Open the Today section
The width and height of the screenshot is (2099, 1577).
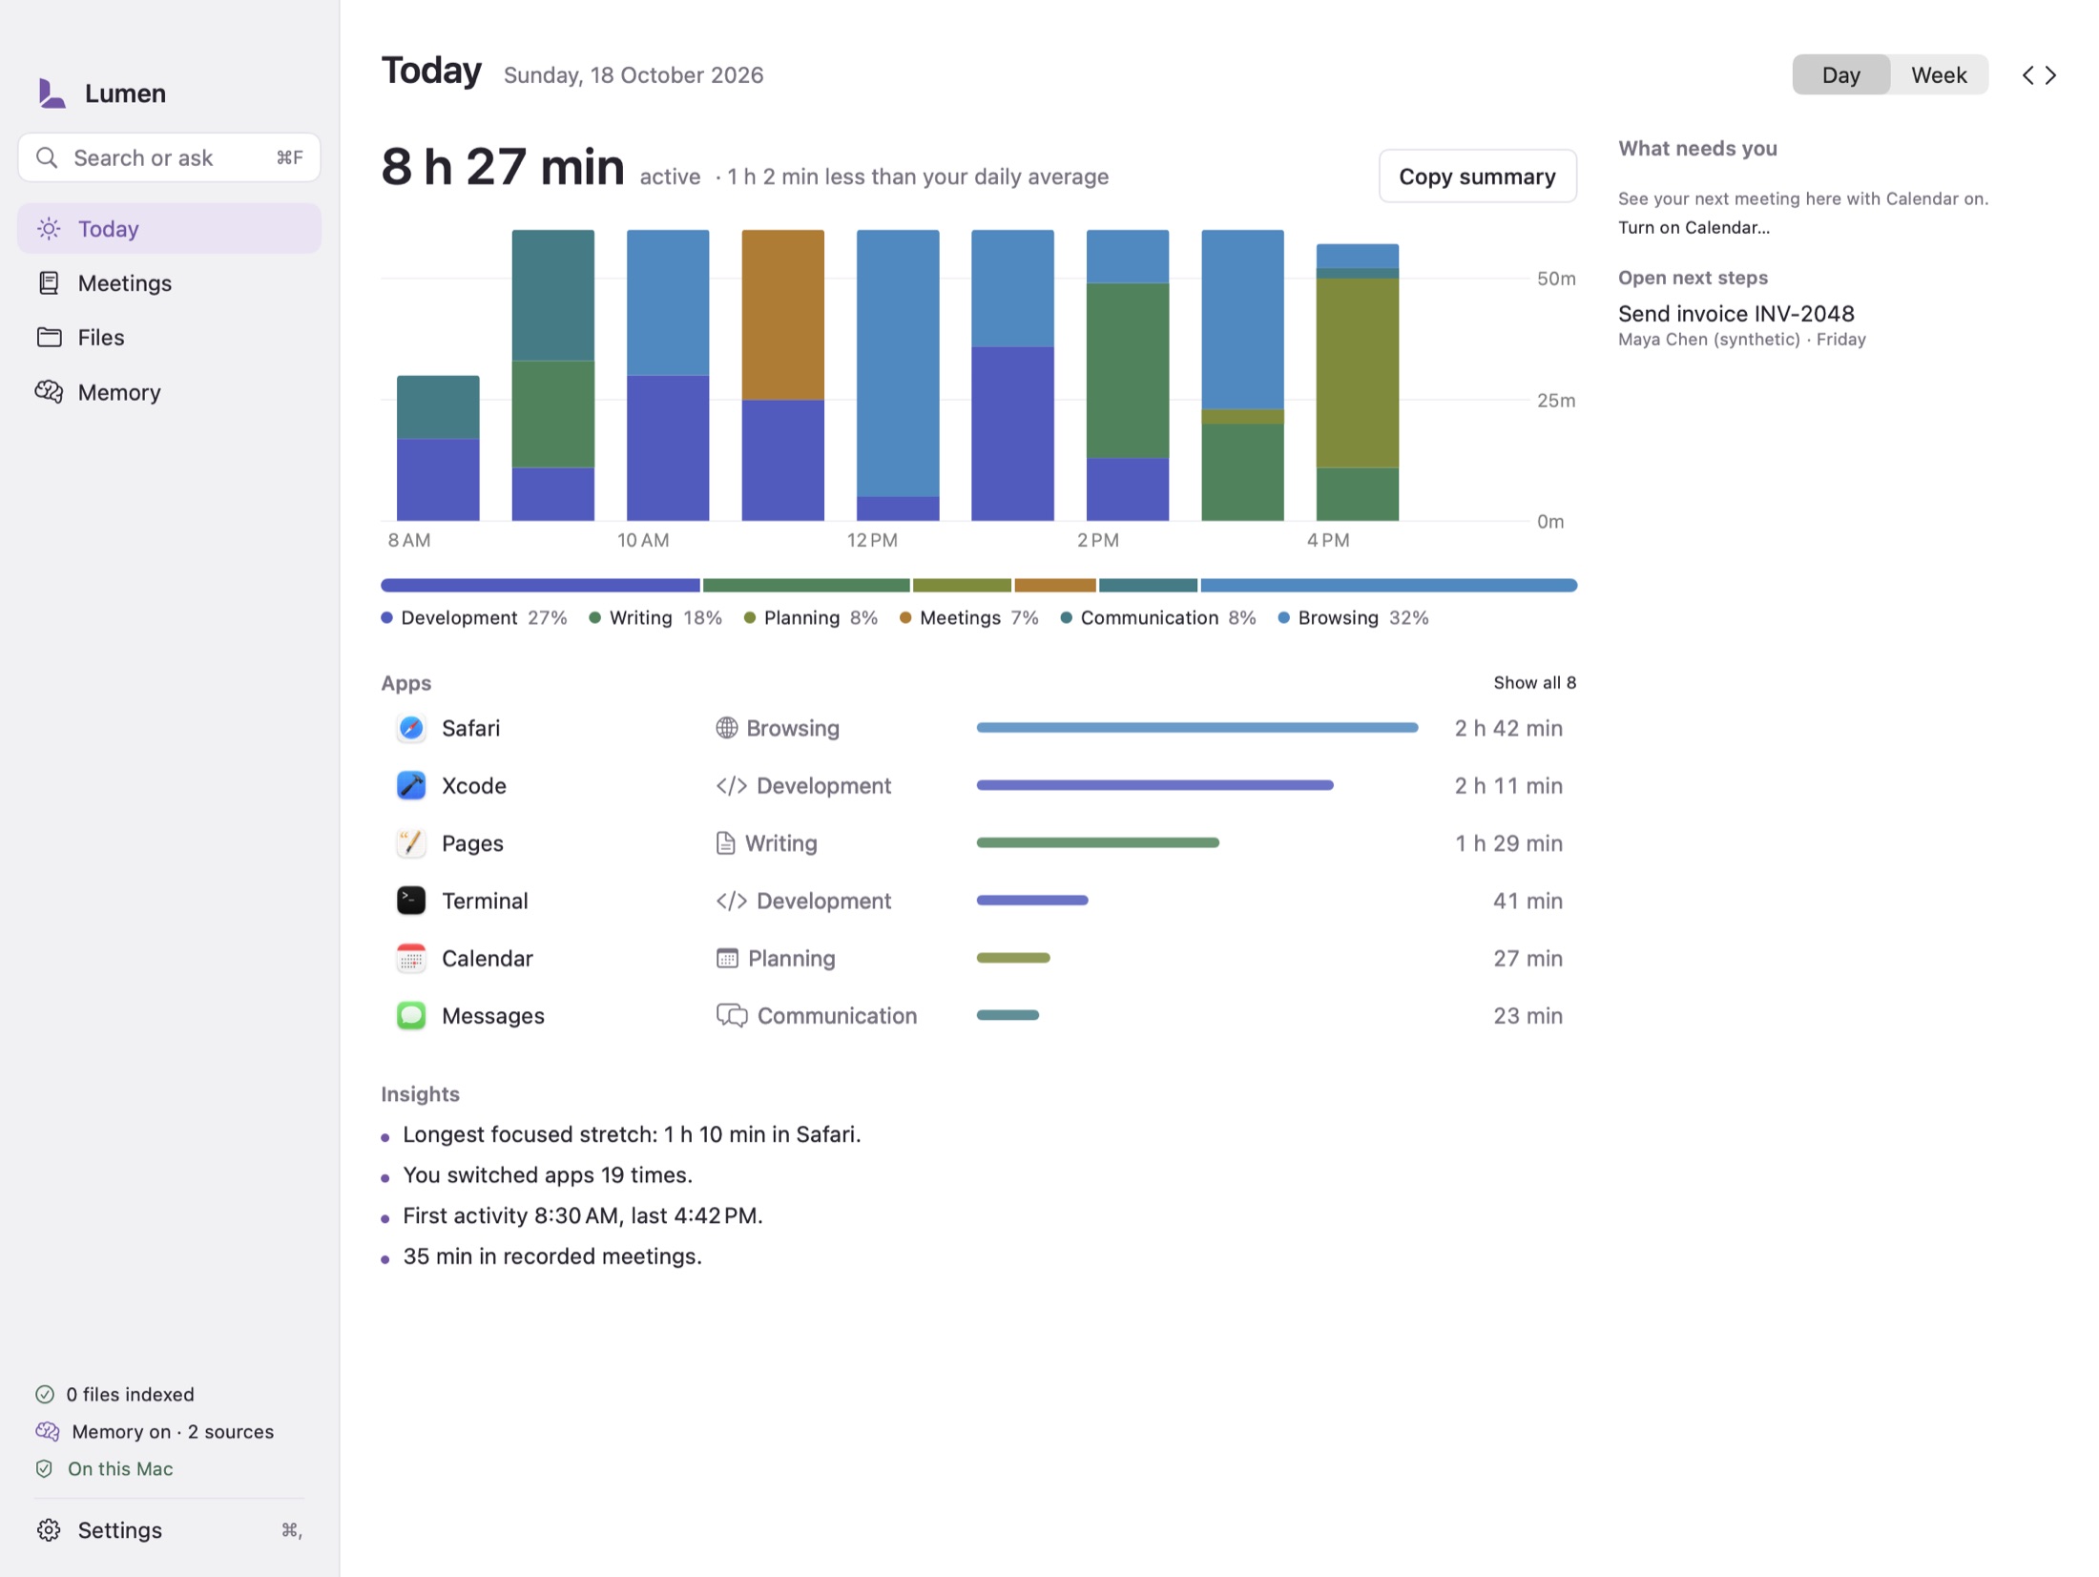(169, 229)
